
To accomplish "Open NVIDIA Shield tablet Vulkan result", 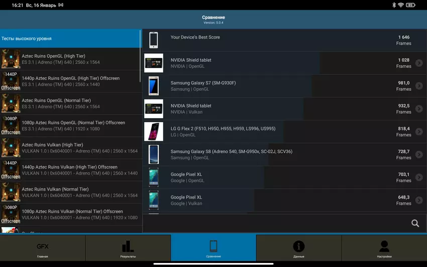I will pyautogui.click(x=281, y=109).
